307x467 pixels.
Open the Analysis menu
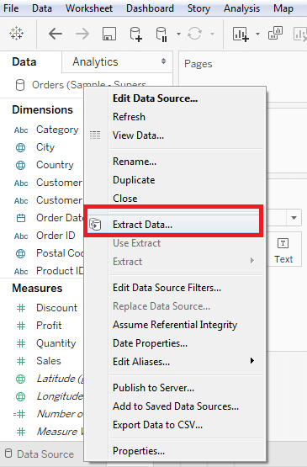[241, 8]
